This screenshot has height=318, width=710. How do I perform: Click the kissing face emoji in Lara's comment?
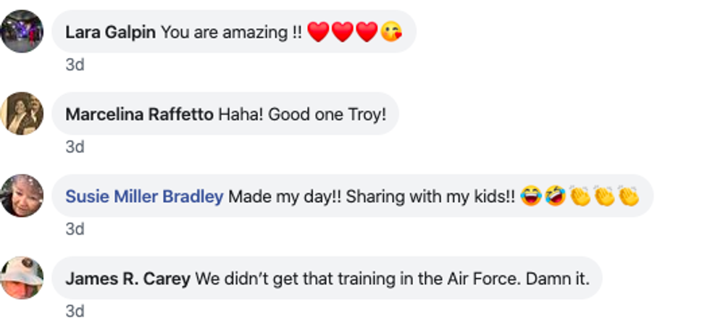coord(391,32)
